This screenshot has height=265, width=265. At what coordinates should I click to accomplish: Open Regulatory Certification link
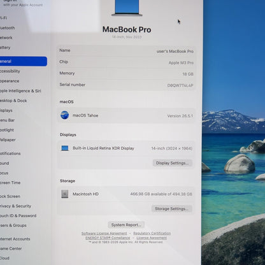pyautogui.click(x=152, y=233)
